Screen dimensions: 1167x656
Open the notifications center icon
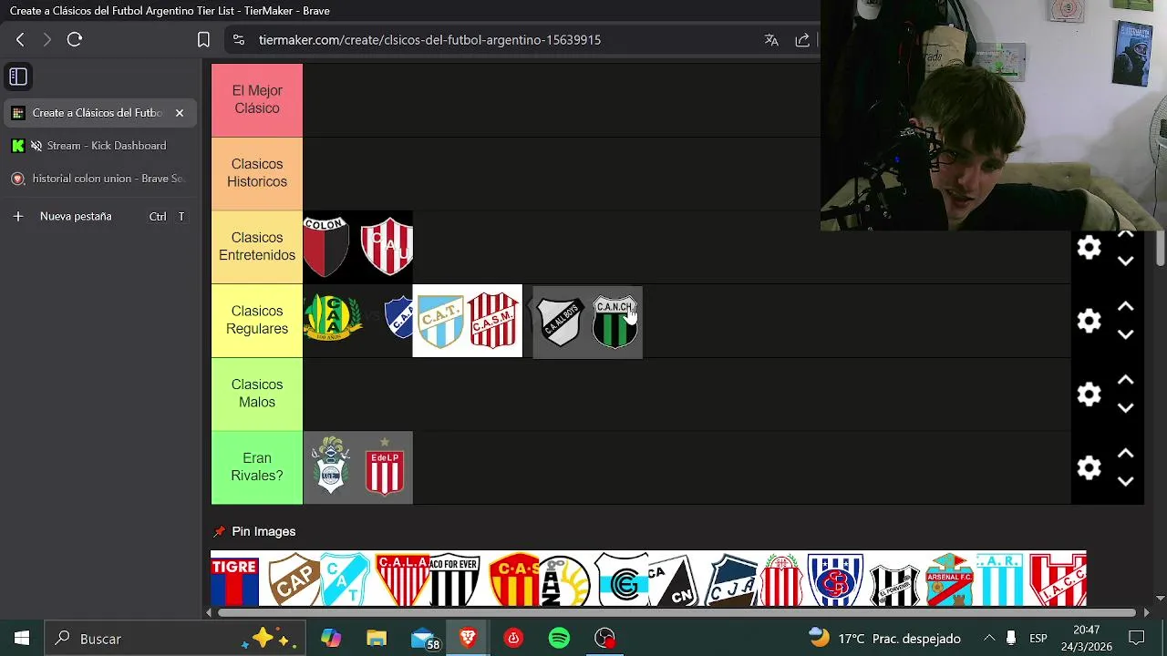[1136, 639]
